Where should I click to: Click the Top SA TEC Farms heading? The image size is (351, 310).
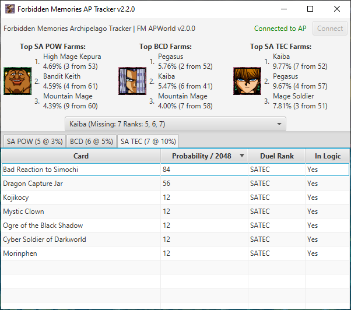(280, 46)
